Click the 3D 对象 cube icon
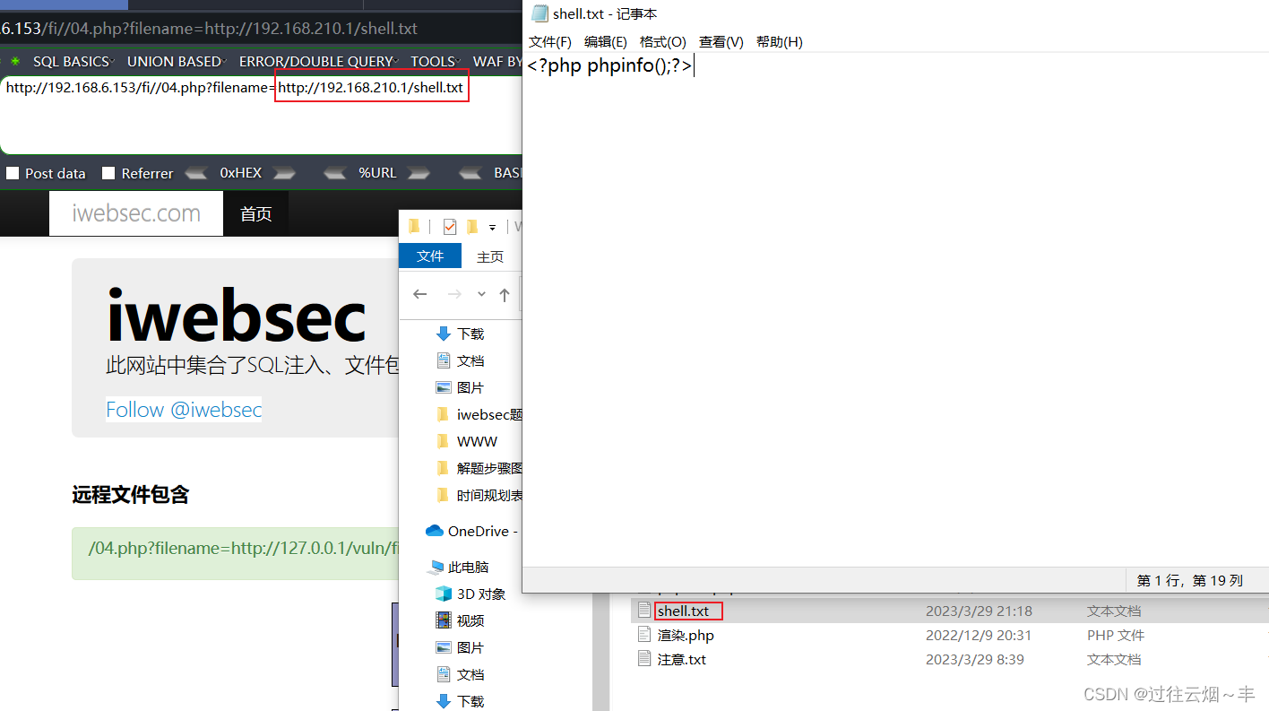The image size is (1269, 711). tap(443, 594)
